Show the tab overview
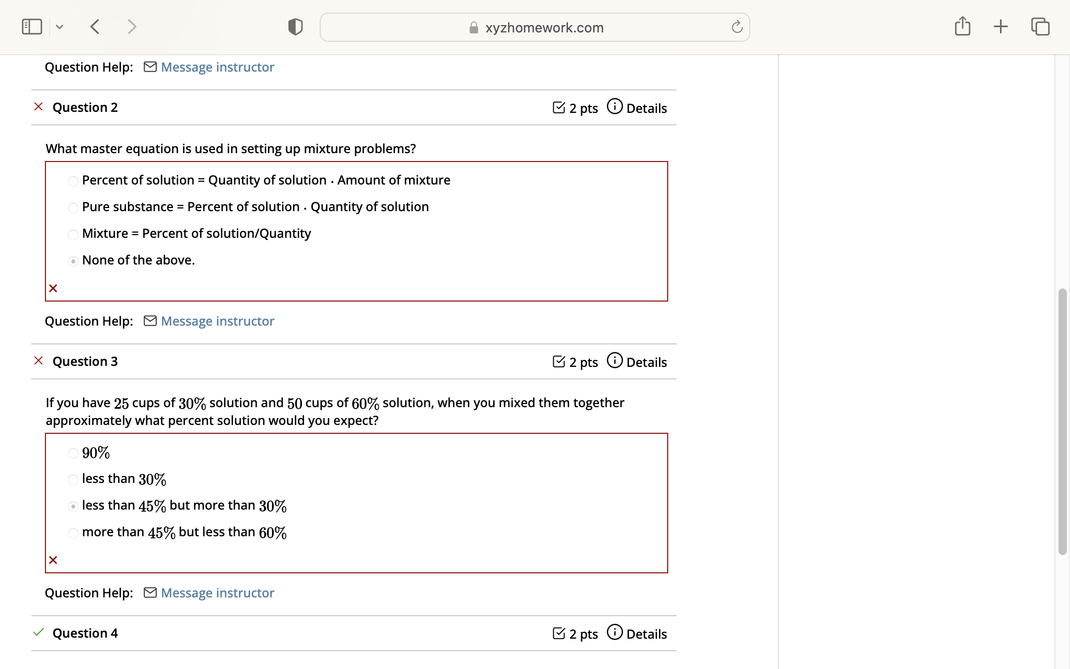Image resolution: width=1070 pixels, height=669 pixels. pos(1040,26)
